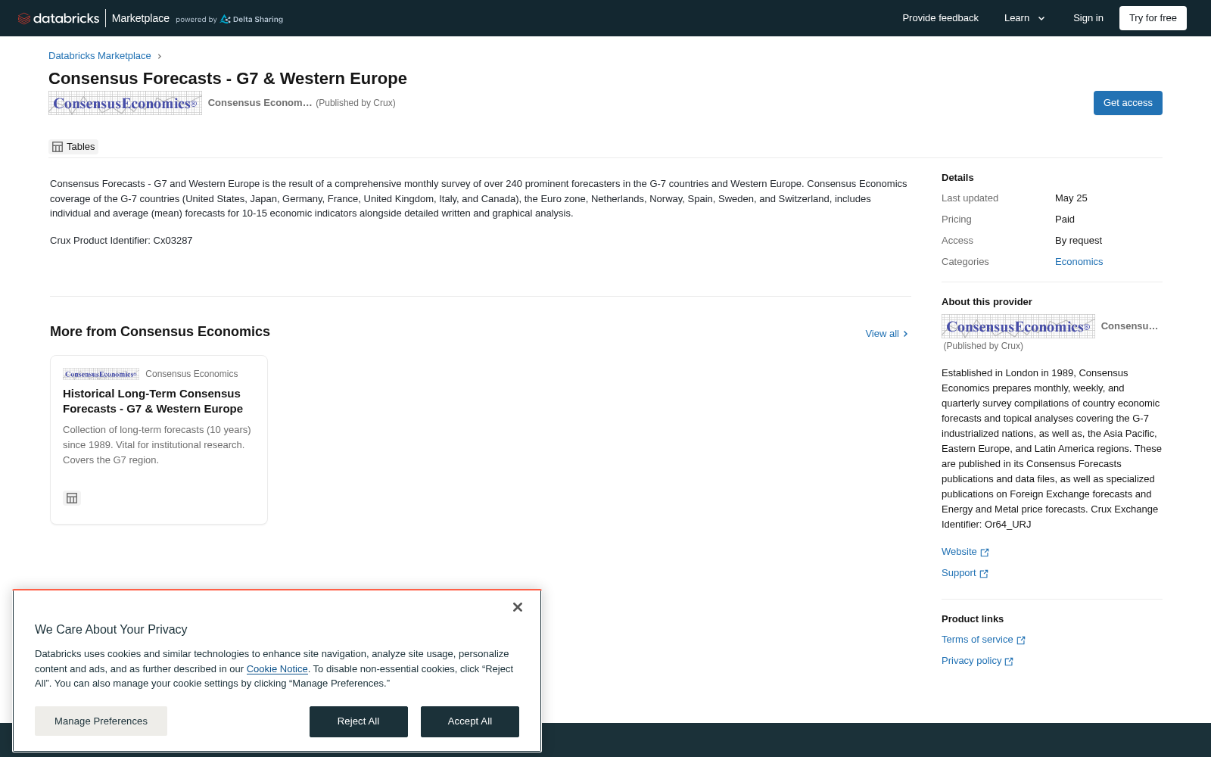Open the Terms of service link
The width and height of the screenshot is (1211, 757).
[x=983, y=640]
